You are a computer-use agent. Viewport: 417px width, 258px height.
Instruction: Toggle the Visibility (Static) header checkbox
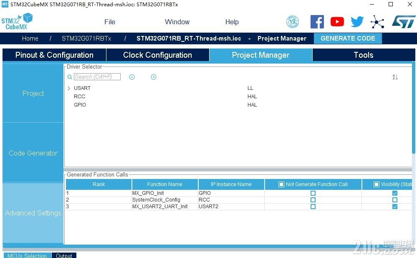point(377,184)
